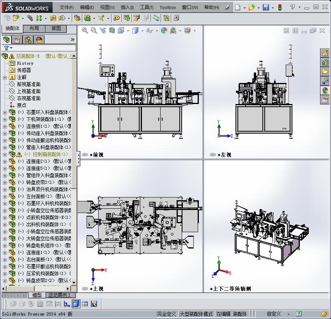
Task: Click the Assembly Features icon
Action: tap(87, 18)
